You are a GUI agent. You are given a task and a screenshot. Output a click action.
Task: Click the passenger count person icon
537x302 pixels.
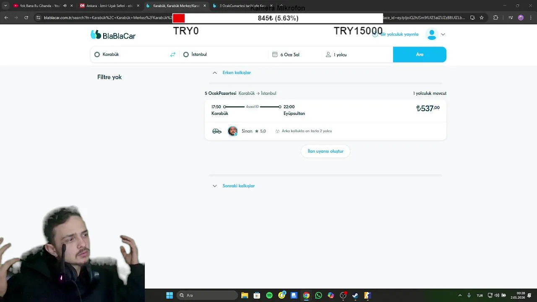pyautogui.click(x=328, y=55)
